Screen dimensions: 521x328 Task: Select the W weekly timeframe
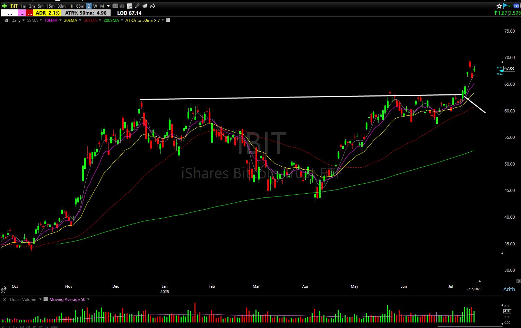click(95, 6)
